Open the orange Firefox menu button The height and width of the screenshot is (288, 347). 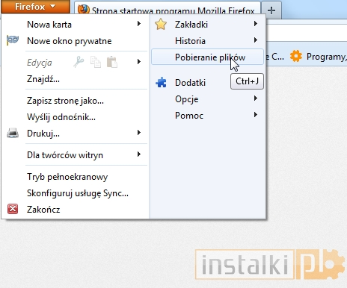(x=35, y=7)
